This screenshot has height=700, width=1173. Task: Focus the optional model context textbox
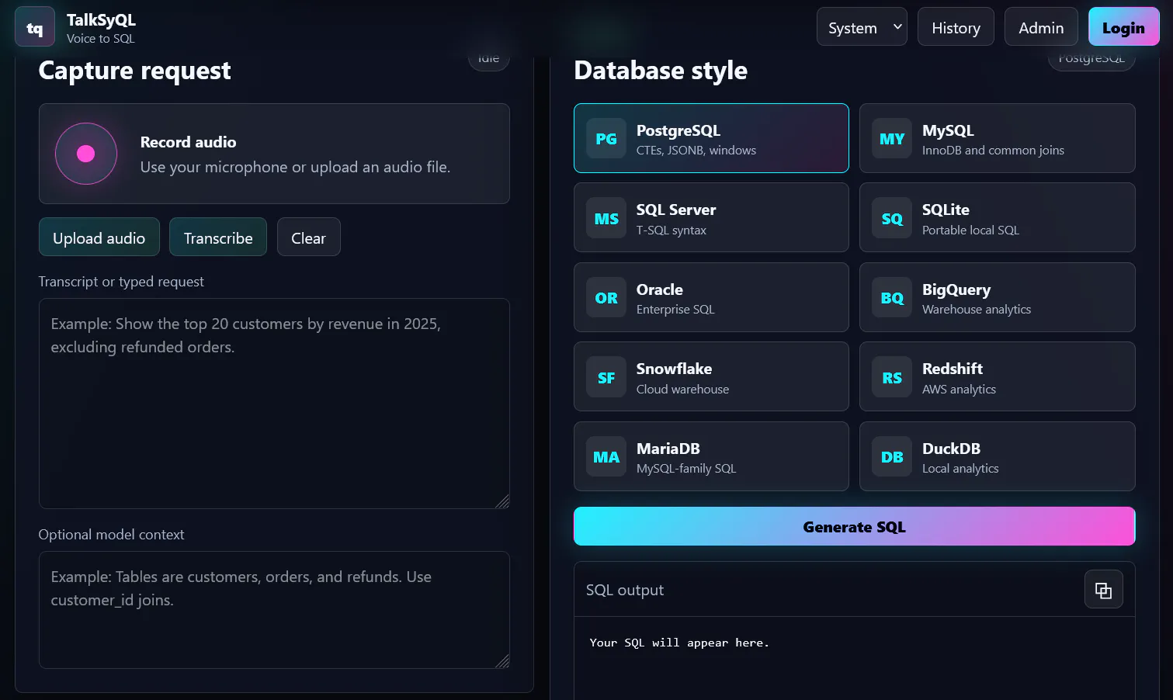(x=274, y=610)
